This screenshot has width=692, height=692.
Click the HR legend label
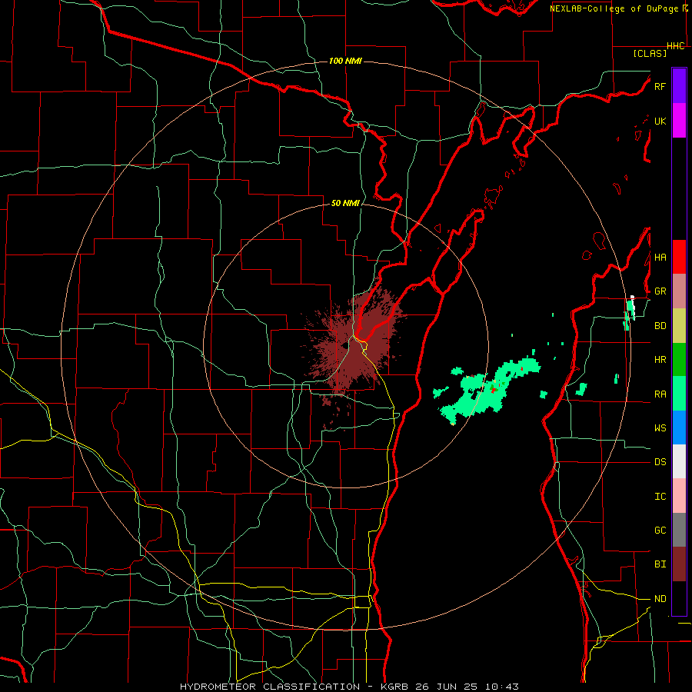click(660, 360)
